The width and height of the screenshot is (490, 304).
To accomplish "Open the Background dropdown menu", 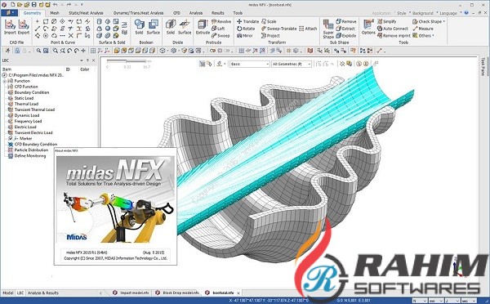I will [x=424, y=13].
